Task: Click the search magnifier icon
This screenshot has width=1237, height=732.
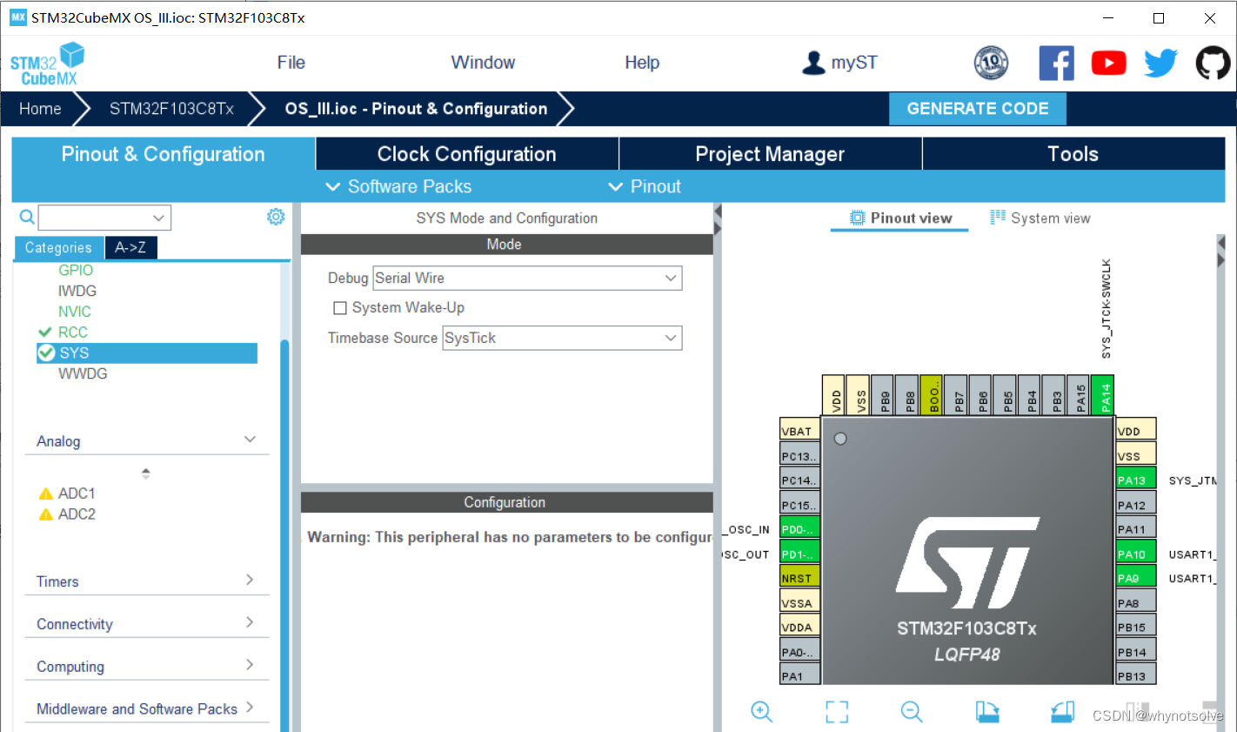Action: [27, 217]
